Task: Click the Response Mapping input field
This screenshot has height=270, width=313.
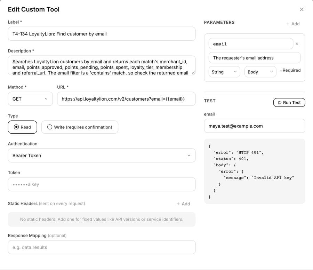Action: point(102,247)
